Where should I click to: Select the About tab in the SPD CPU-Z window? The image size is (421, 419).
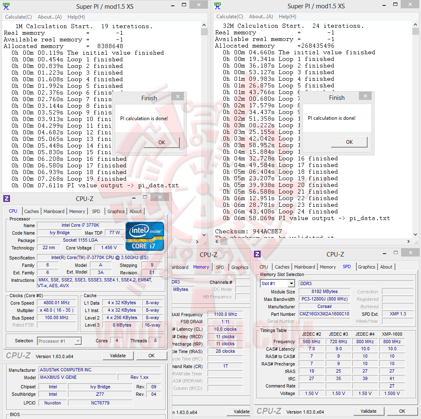(x=386, y=267)
